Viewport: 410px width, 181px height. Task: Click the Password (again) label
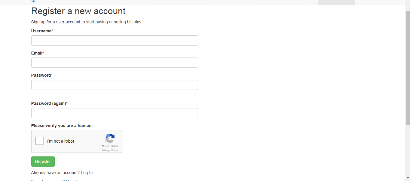coord(49,103)
